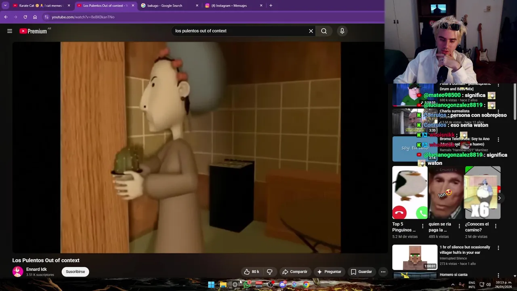Open the YouTube guide hamburger menu
The width and height of the screenshot is (517, 291).
tap(10, 31)
